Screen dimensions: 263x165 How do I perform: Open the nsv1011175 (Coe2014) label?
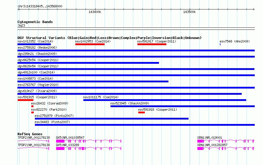point(101,97)
